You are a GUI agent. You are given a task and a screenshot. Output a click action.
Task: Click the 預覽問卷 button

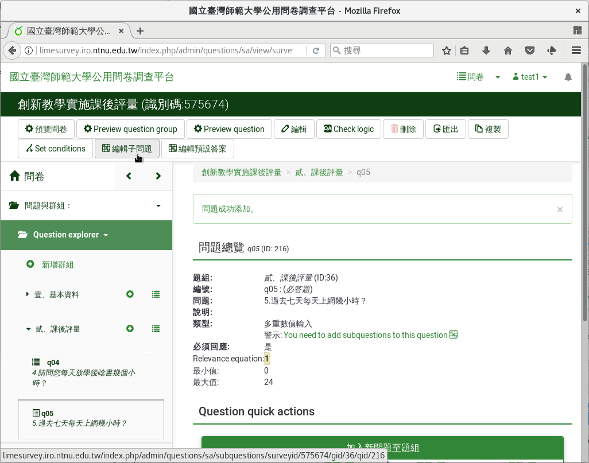pyautogui.click(x=46, y=129)
